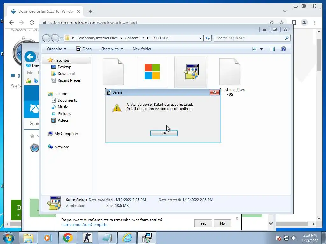The image size is (326, 244).
Task: Select the blank file thumbnail next to the Microsoft logo
Action: point(113,72)
